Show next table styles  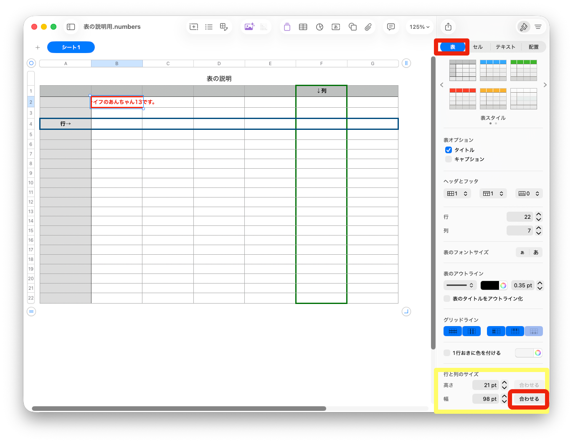545,85
